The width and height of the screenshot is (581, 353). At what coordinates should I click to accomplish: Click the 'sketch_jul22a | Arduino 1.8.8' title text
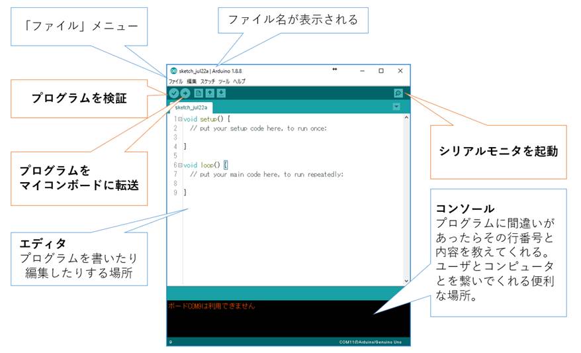(210, 71)
